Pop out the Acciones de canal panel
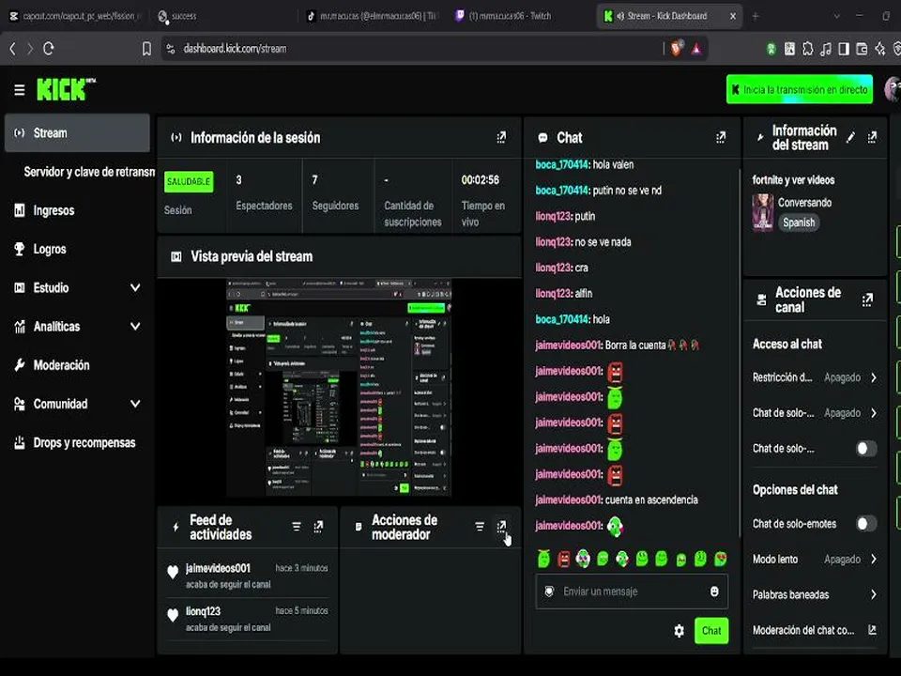The image size is (901, 676). pyautogui.click(x=867, y=300)
